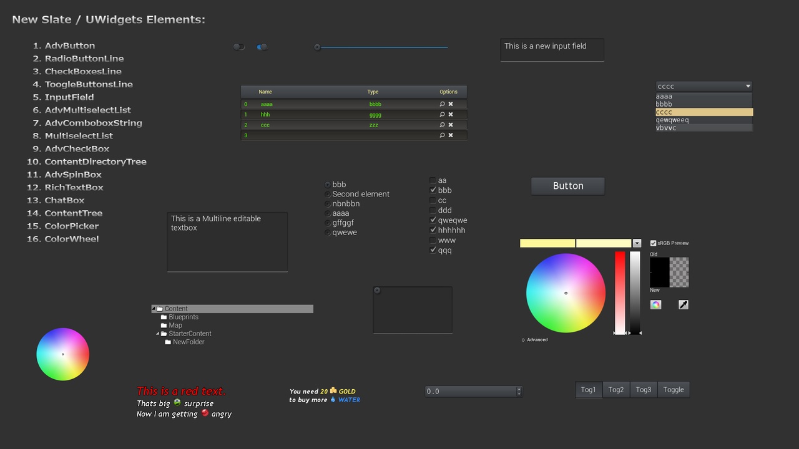Image resolution: width=799 pixels, height=449 pixels.
Task: Click the 'gggg' cell in the table
Action: click(375, 115)
